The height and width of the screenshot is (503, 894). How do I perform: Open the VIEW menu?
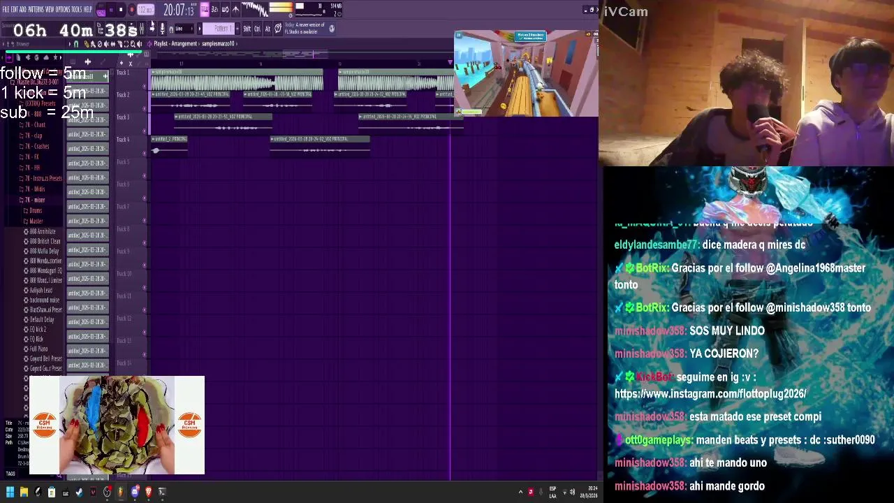coord(50,9)
